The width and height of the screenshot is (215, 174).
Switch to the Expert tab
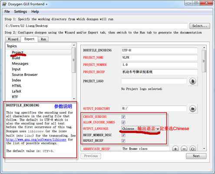[x=30, y=39]
